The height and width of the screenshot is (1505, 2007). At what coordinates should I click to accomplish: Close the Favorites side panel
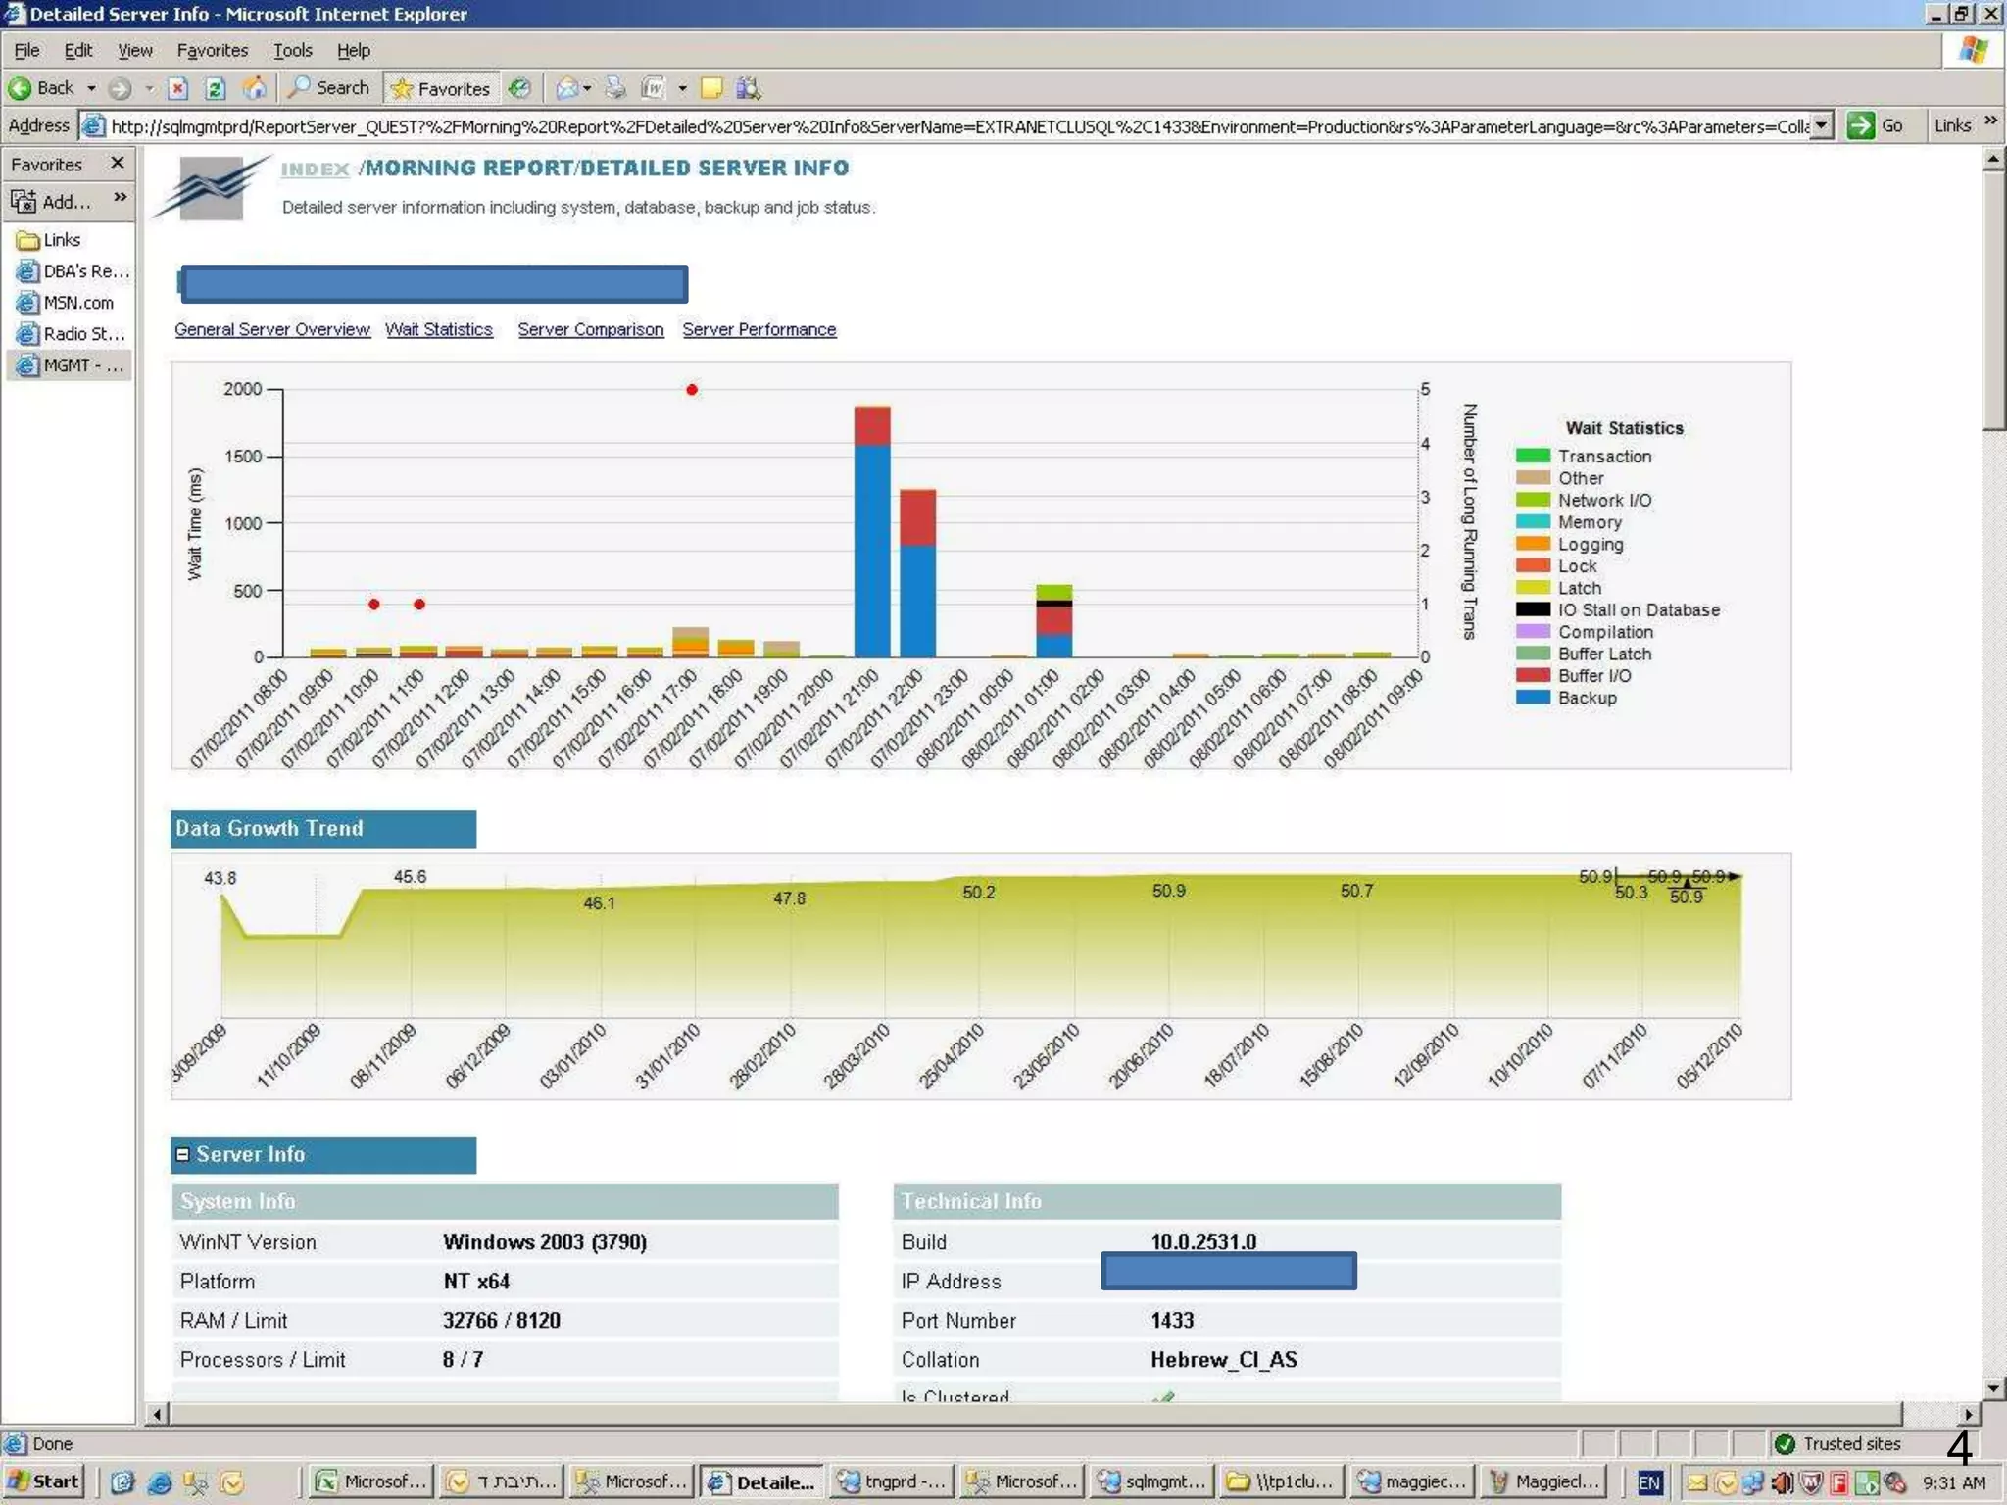tap(118, 163)
